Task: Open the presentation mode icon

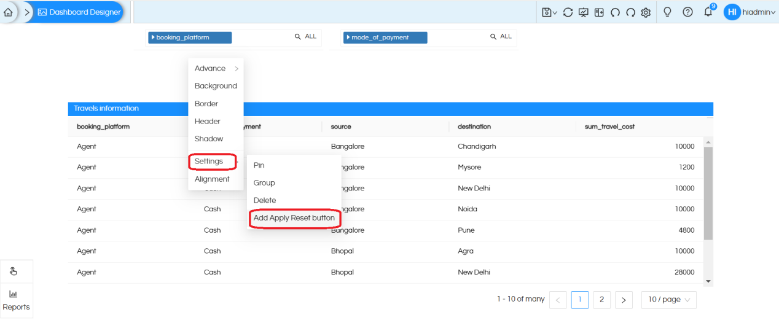Action: [584, 12]
